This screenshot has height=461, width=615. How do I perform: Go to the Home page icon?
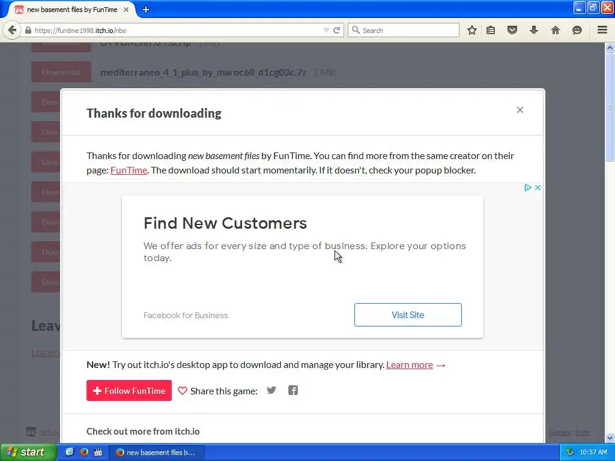click(x=556, y=30)
